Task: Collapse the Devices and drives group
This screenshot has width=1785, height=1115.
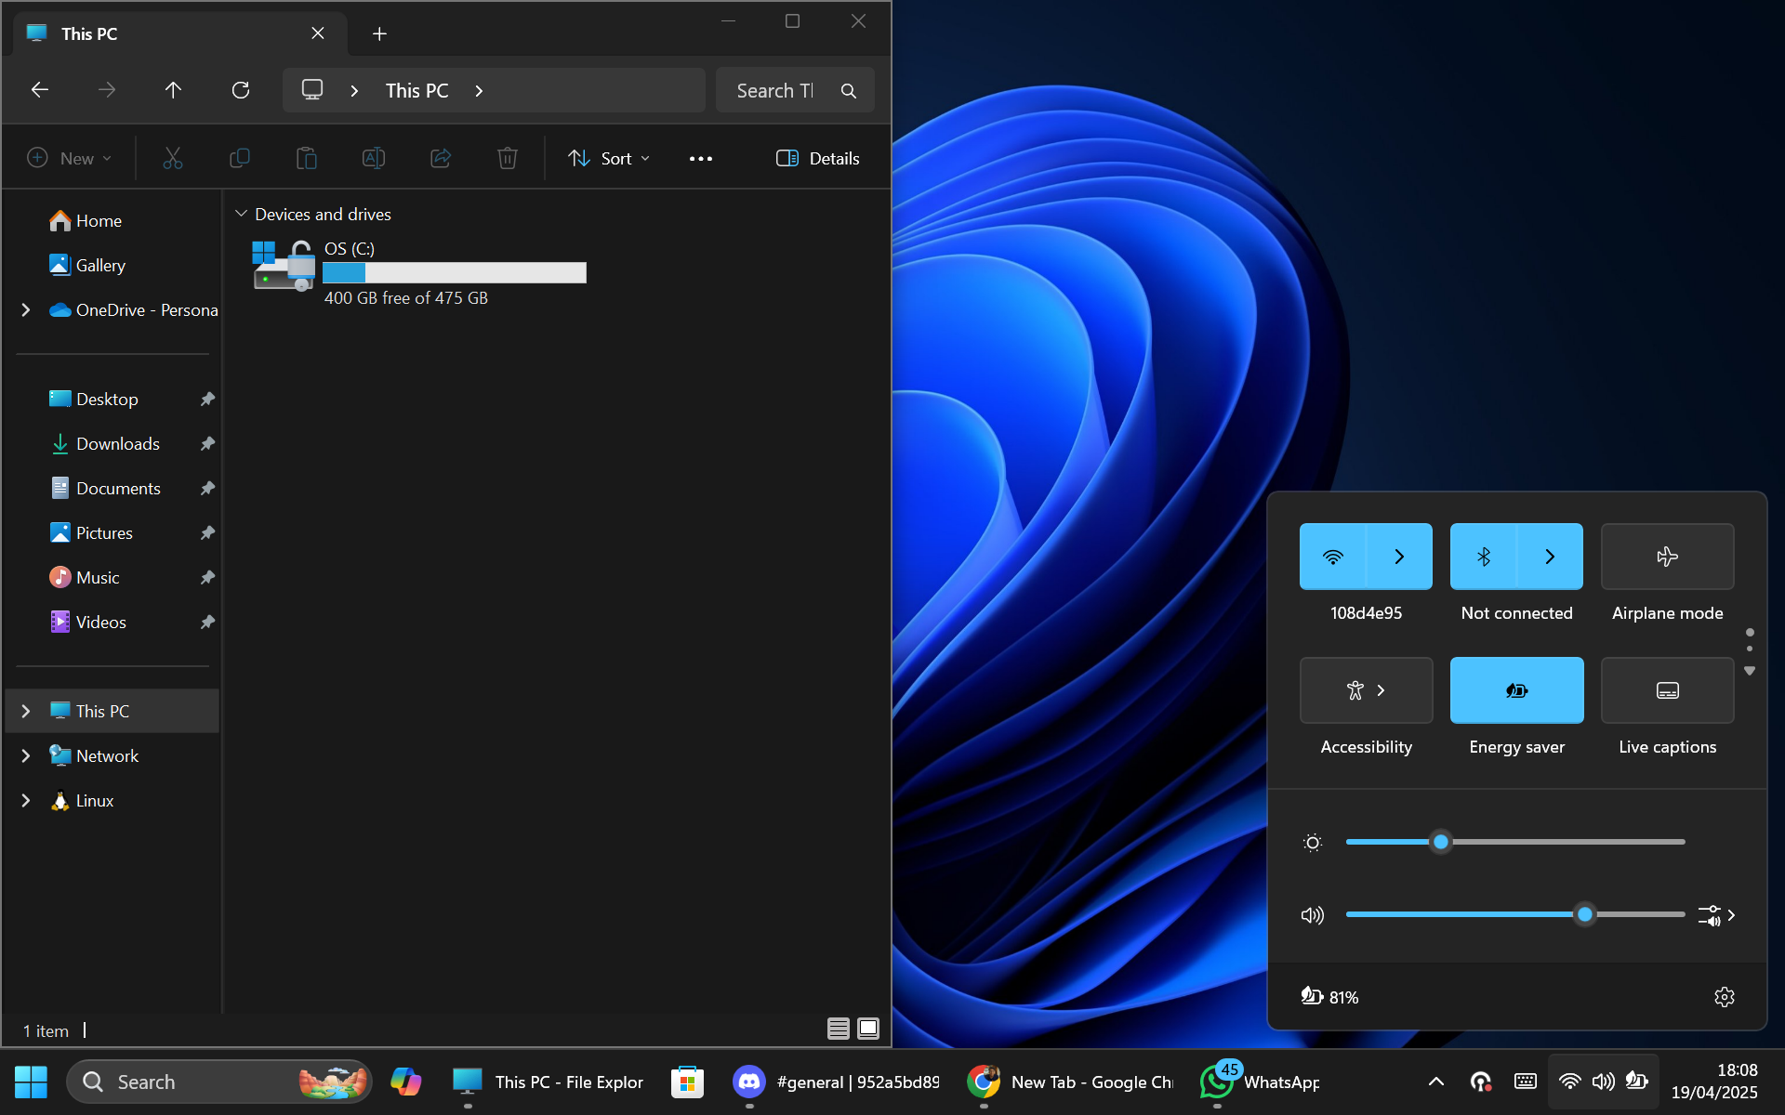Action: [241, 214]
